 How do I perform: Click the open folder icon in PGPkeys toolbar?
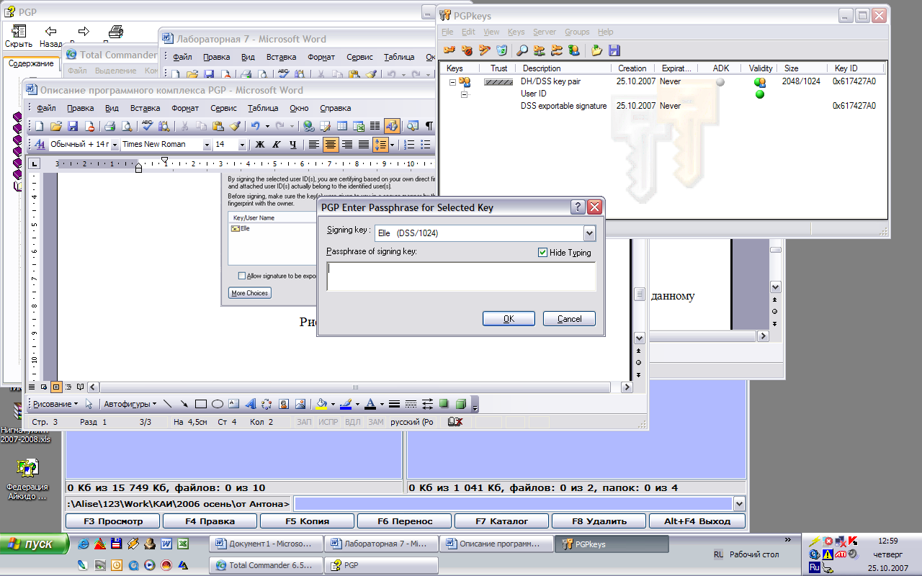click(x=597, y=50)
